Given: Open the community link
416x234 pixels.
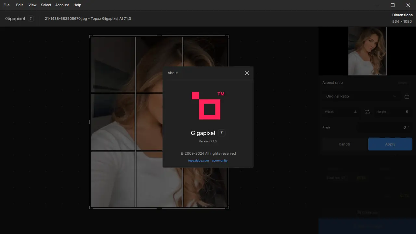Looking at the screenshot, I should click(x=219, y=160).
